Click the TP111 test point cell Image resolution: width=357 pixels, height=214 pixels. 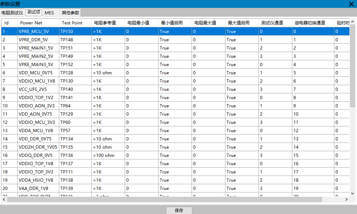pos(75,172)
